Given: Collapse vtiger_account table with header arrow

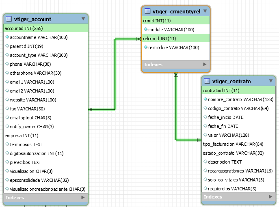Looking at the screenshot, I should pos(83,19).
